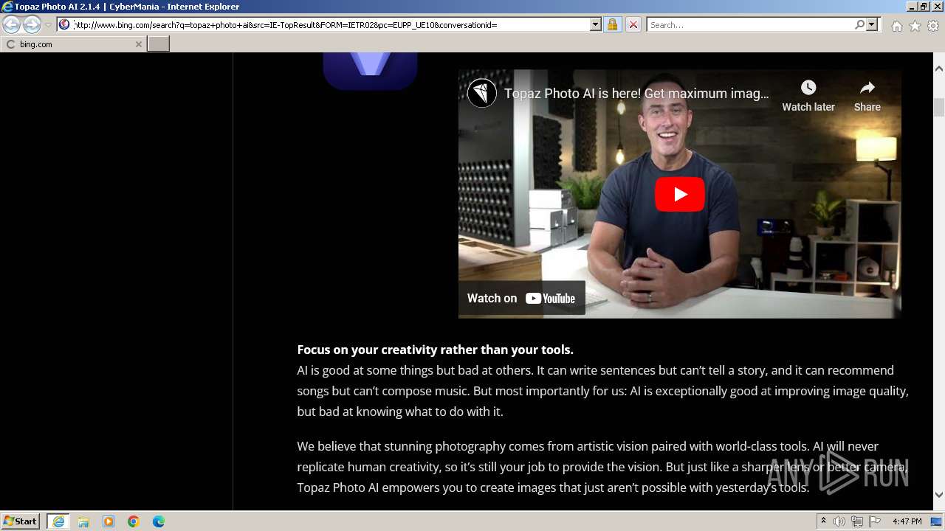Open the Topaz Labs channel avatar

tap(482, 93)
